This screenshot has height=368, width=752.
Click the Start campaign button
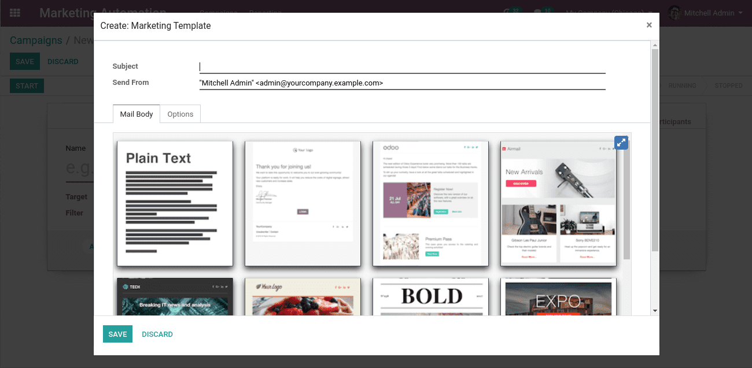point(27,86)
